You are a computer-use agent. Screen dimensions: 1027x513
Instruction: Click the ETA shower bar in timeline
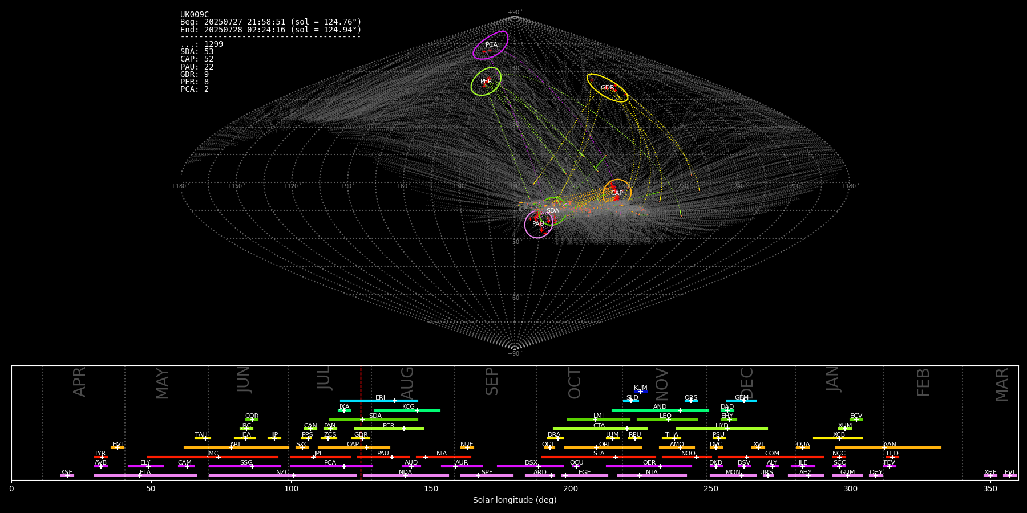[x=145, y=475]
